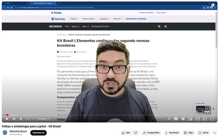This screenshot has height=137, width=219.
Task: Click the browser back arrow
Action: coord(4,8)
